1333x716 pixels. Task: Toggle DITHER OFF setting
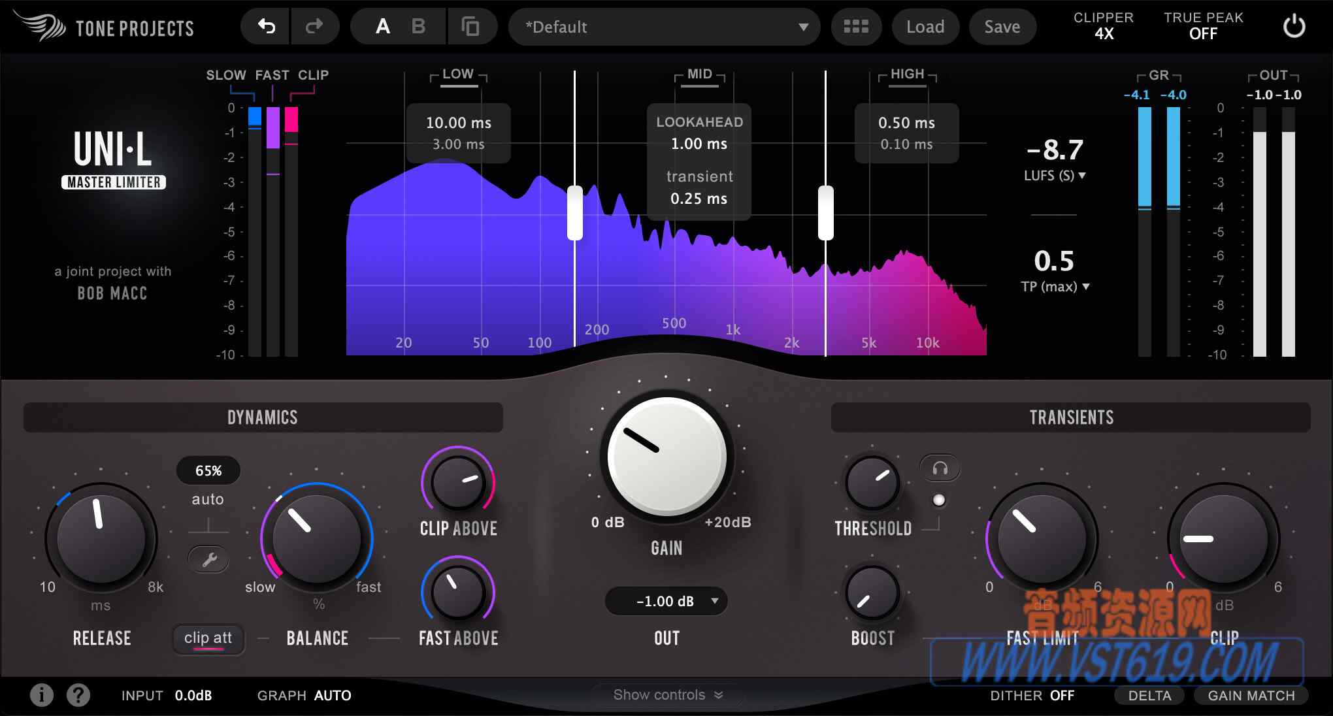(x=1032, y=696)
